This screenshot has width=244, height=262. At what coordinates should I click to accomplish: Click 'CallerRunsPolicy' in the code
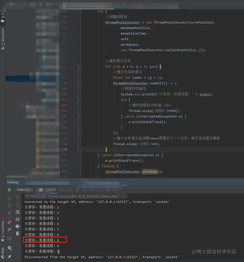(x=180, y=50)
